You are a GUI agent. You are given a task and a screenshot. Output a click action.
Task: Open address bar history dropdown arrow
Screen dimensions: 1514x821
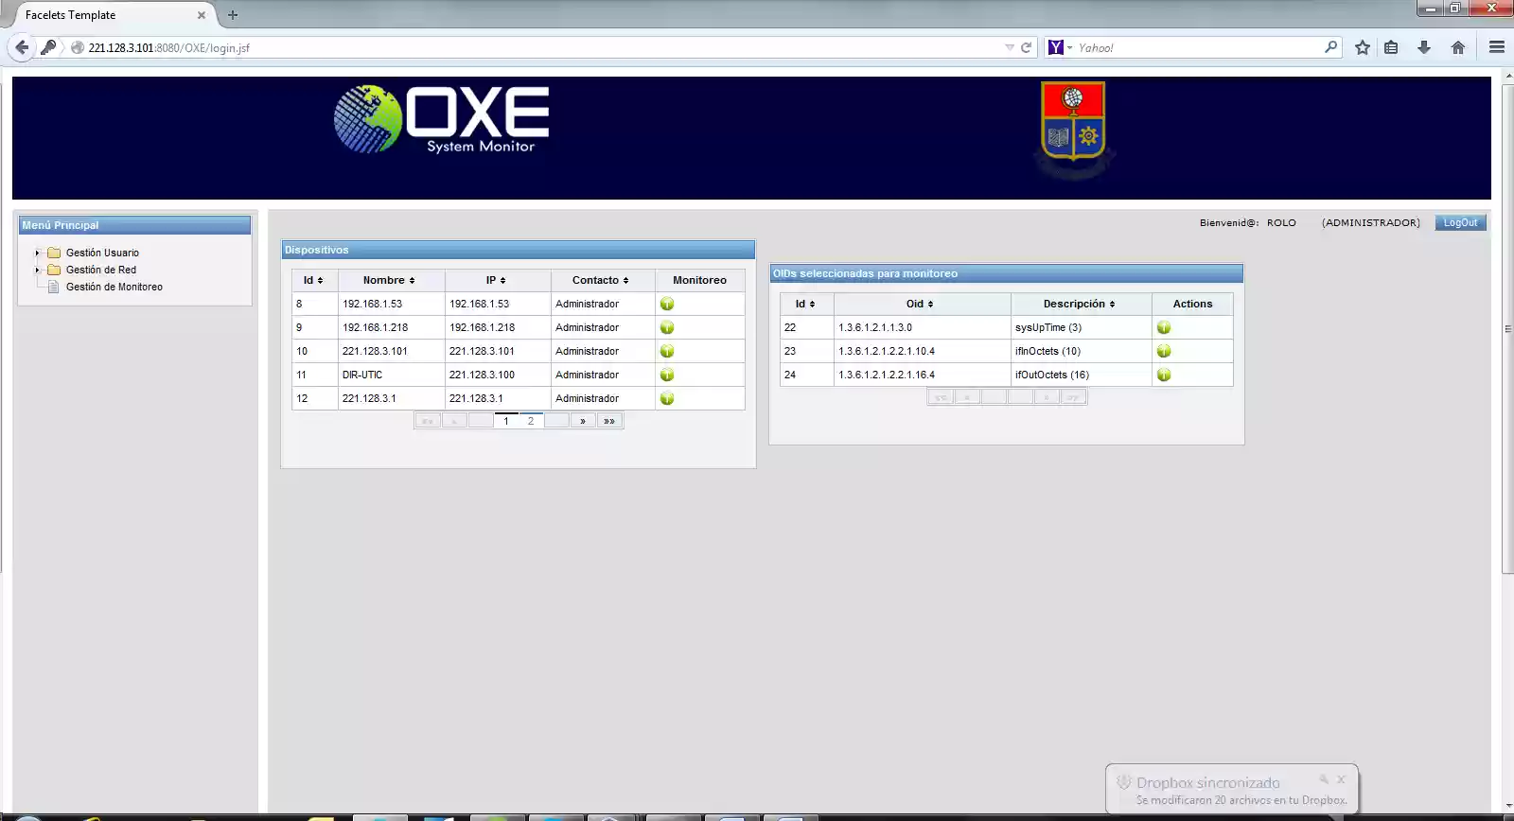coord(1010,47)
